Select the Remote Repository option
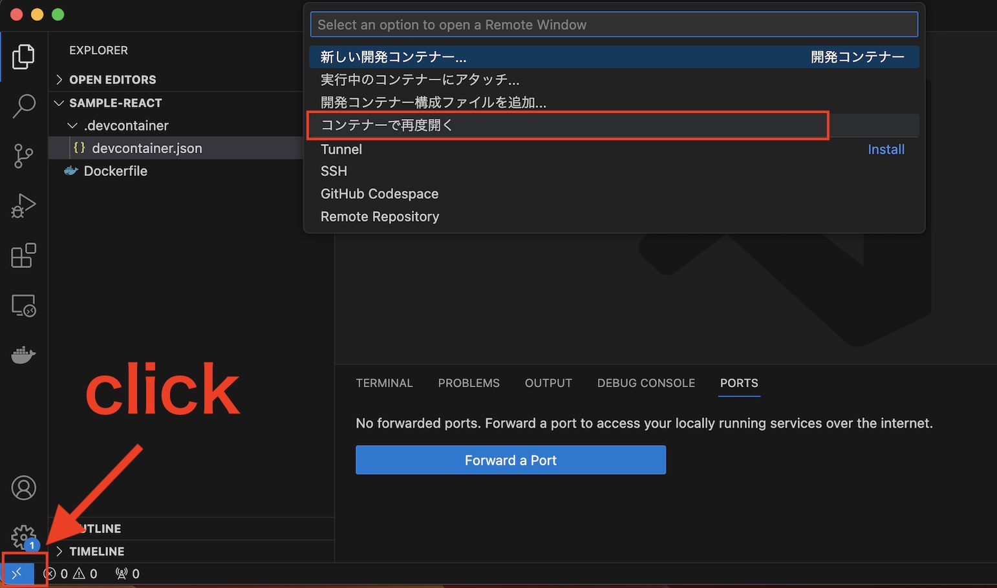This screenshot has height=588, width=997. (x=614, y=216)
